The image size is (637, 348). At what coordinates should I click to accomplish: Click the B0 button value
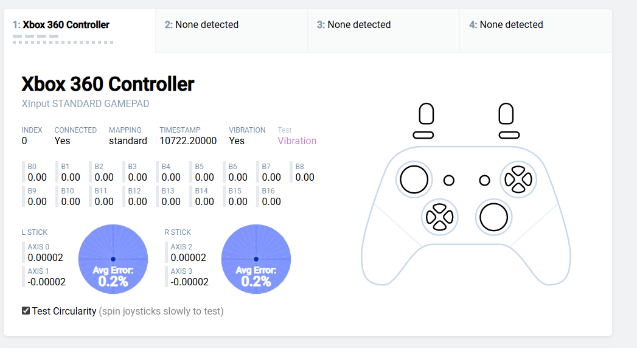pos(37,178)
